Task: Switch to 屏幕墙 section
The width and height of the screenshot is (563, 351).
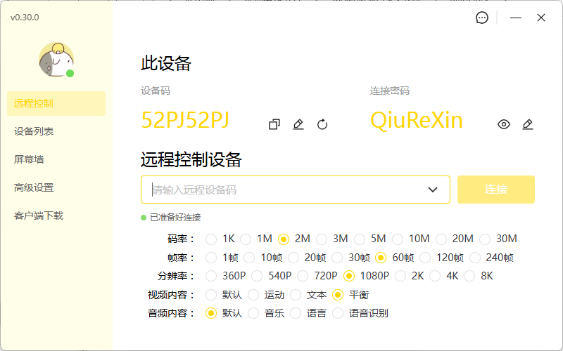Action: tap(29, 159)
